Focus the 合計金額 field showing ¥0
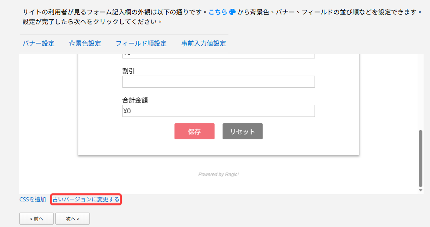The width and height of the screenshot is (430, 227). point(218,111)
